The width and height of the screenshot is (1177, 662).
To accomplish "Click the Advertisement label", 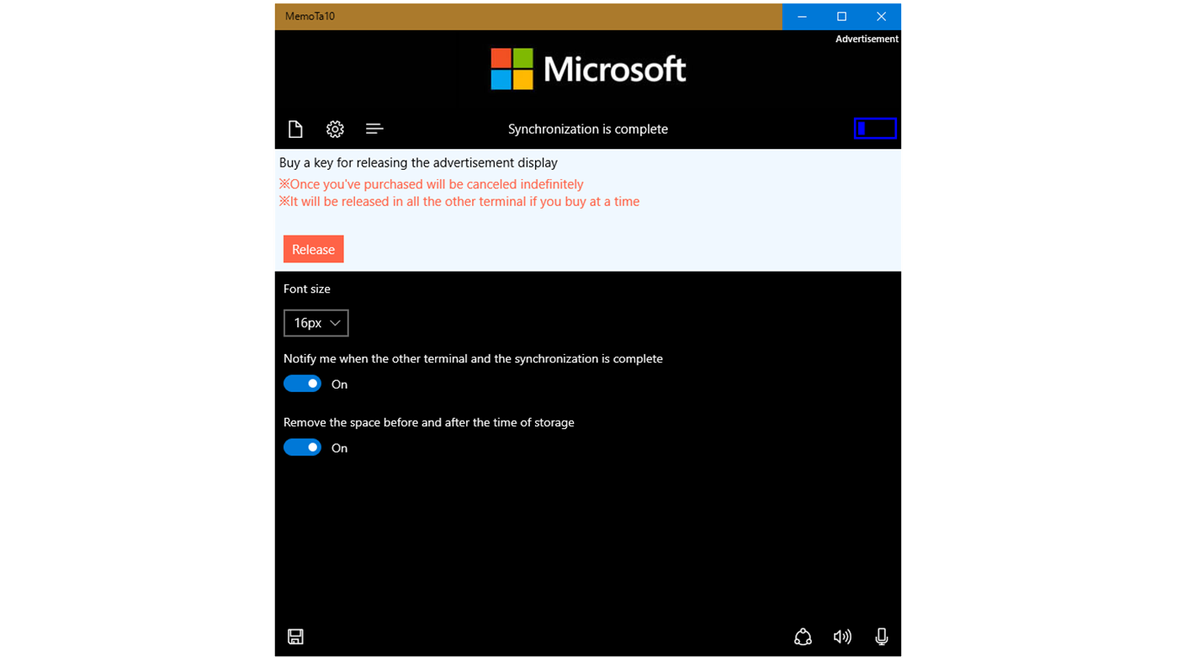I will point(867,39).
